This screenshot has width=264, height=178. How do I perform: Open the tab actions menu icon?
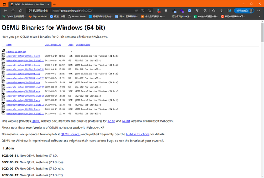(5, 5)
